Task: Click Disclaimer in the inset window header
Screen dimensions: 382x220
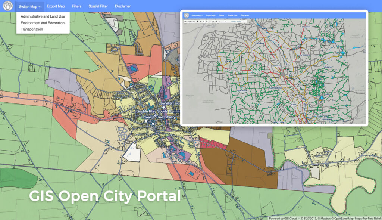Action: pyautogui.click(x=245, y=15)
